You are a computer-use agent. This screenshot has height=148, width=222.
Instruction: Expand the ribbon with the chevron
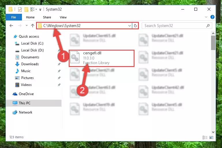[x=206, y=17]
